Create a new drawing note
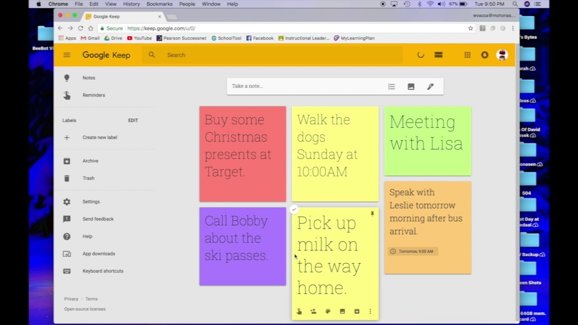The height and width of the screenshot is (325, 578). 430,86
